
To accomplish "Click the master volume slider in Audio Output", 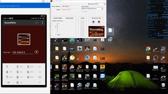I will [58, 28].
